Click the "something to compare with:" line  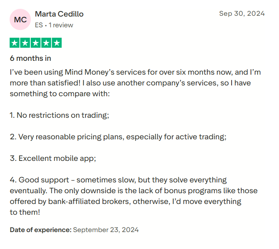[60, 94]
